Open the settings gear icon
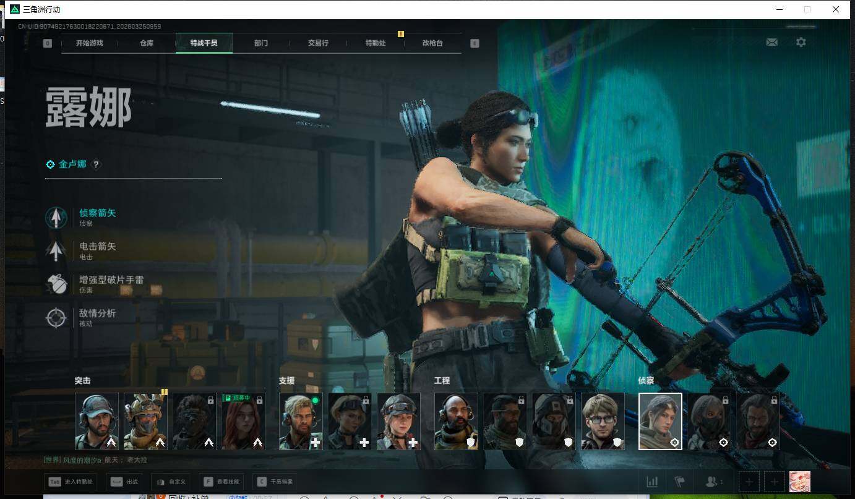855x499 pixels. tap(801, 42)
